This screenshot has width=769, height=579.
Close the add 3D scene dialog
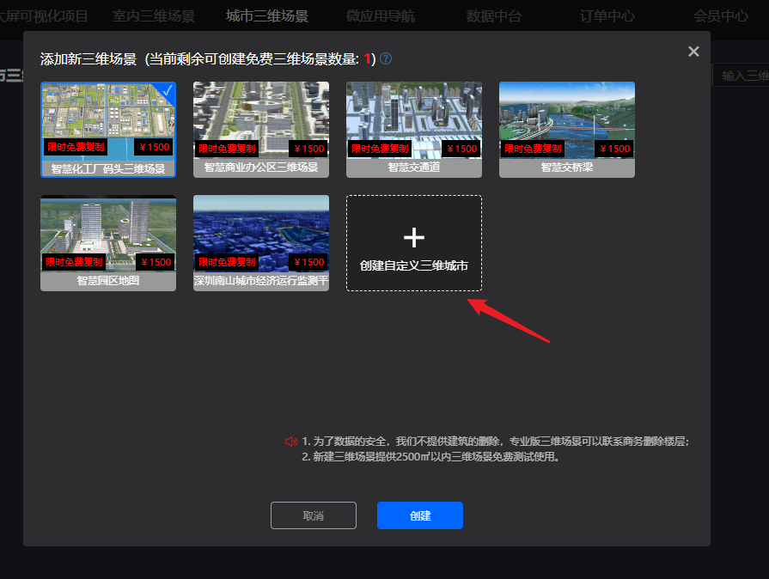tap(693, 52)
